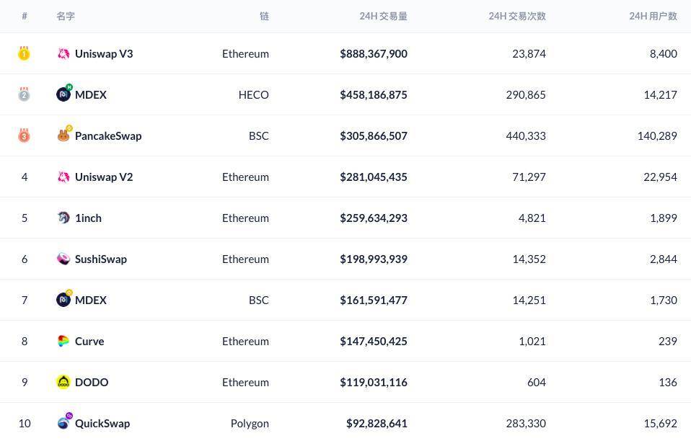Sort by 24H 交易量 column header
The height and width of the screenshot is (441, 691).
pyautogui.click(x=383, y=16)
